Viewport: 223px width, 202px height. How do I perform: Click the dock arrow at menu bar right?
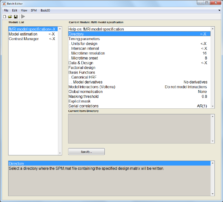(x=219, y=10)
